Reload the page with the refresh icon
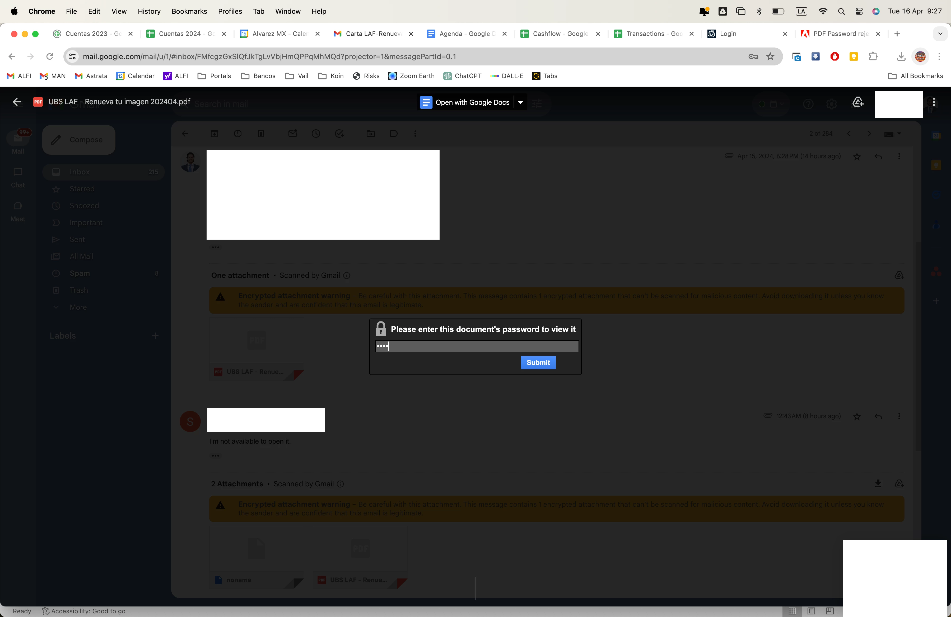 click(x=50, y=57)
